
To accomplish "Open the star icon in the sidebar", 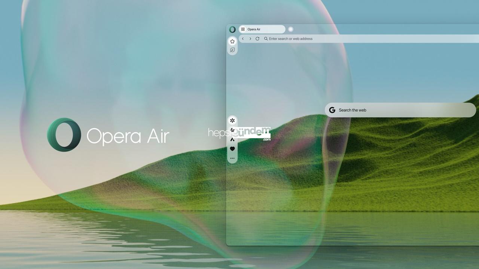I will 232,41.
